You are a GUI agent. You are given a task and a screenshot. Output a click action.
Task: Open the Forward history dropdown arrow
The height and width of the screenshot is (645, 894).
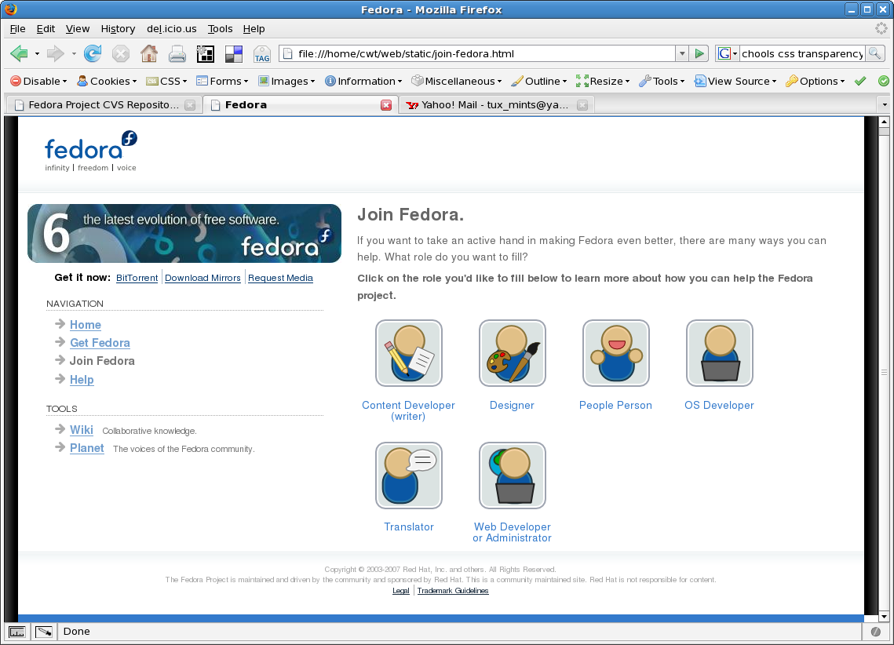(x=74, y=53)
